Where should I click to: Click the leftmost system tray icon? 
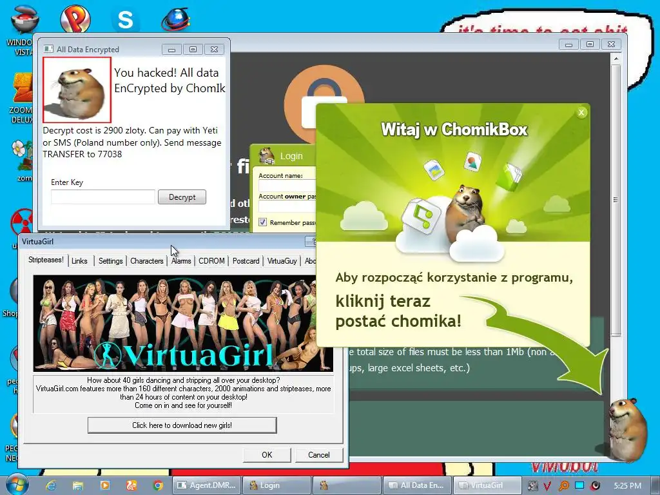pos(532,486)
